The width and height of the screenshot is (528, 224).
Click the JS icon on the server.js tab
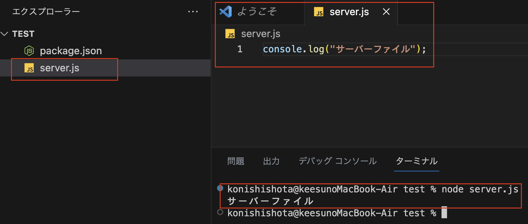(319, 12)
